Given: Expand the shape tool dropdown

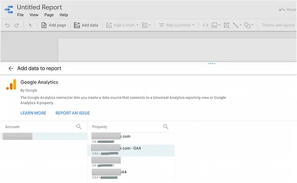Looking at the screenshot, I should pos(248,25).
